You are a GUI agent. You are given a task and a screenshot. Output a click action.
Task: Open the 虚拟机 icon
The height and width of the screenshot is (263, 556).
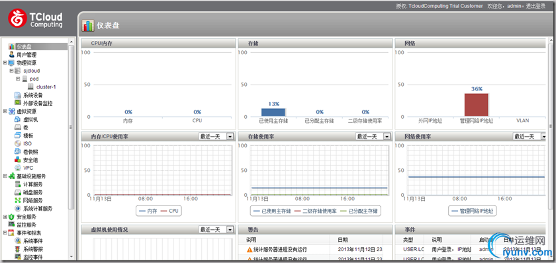tap(18, 120)
